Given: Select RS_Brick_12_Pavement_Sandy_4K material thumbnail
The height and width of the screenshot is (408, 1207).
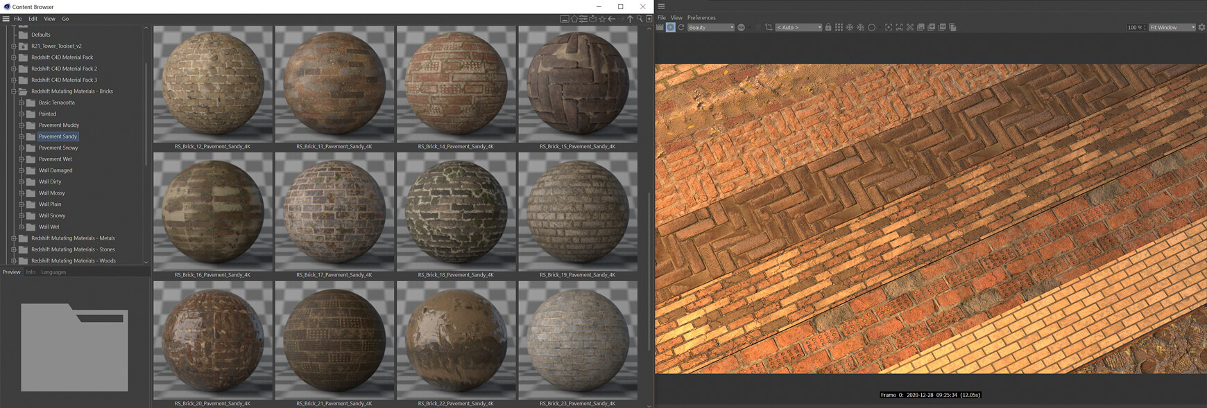Looking at the screenshot, I should (212, 85).
